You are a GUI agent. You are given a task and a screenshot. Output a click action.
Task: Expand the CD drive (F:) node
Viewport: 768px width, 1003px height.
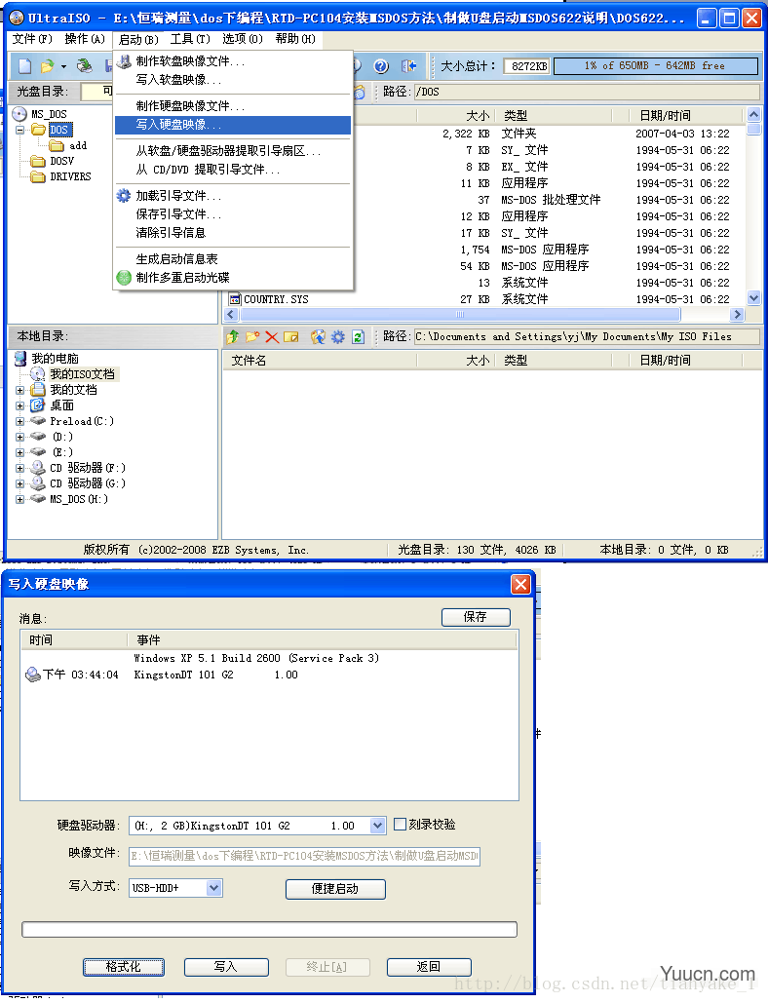[x=19, y=468]
